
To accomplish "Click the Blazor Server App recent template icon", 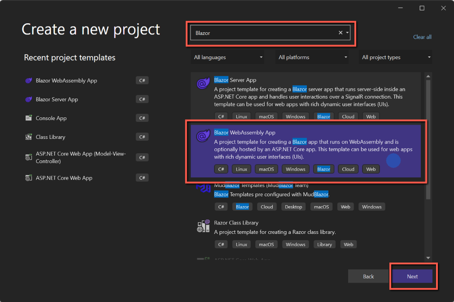I will tap(28, 99).
